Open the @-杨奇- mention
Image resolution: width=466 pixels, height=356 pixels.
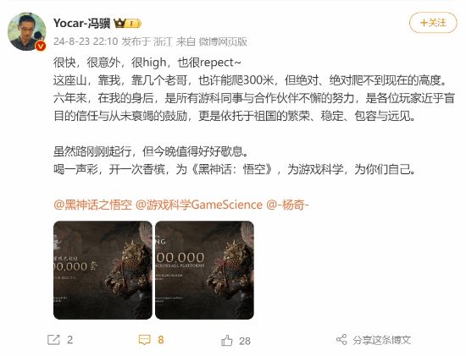(x=288, y=205)
